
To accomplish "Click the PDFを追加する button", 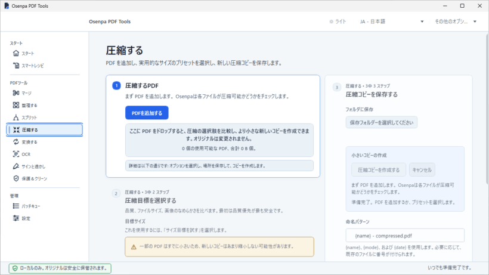I will click(x=147, y=113).
